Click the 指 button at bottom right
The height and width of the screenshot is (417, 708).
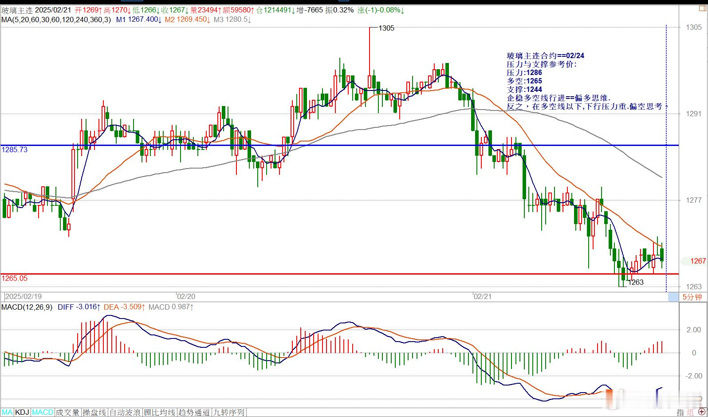pos(680,413)
